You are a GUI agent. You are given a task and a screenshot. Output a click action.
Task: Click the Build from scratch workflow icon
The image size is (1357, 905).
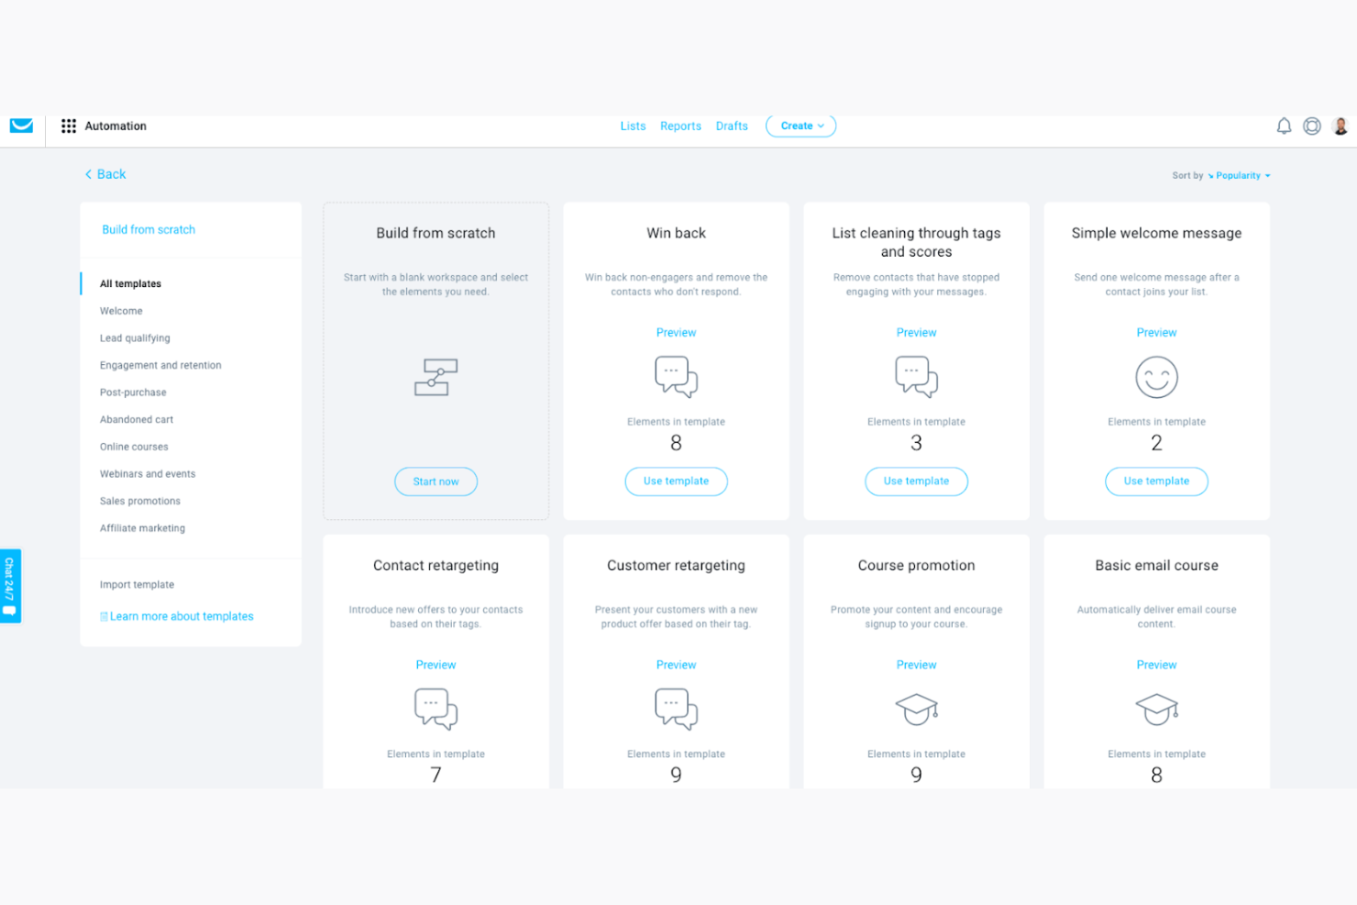pos(436,377)
